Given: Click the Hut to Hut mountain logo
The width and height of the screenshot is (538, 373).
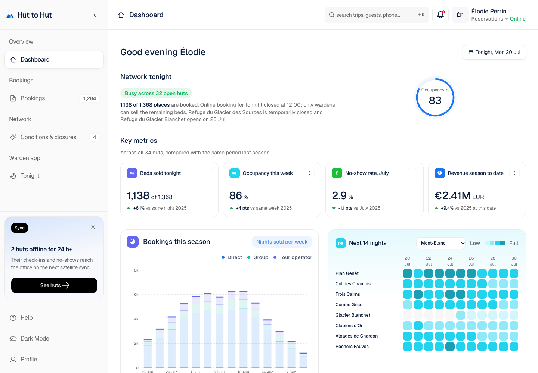Looking at the screenshot, I should tap(10, 15).
